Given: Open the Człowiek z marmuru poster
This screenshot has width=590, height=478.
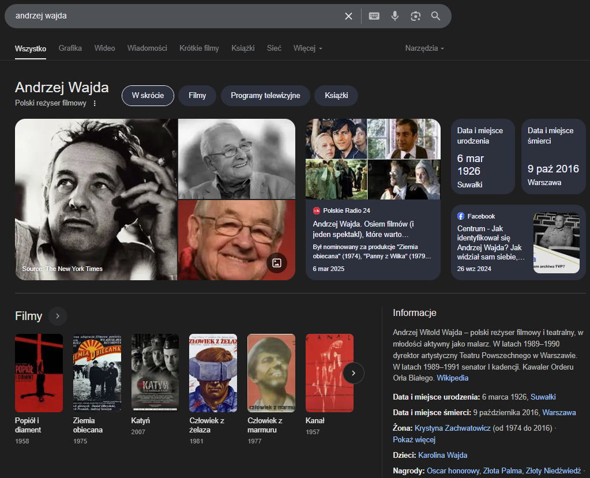Looking at the screenshot, I should [x=271, y=373].
